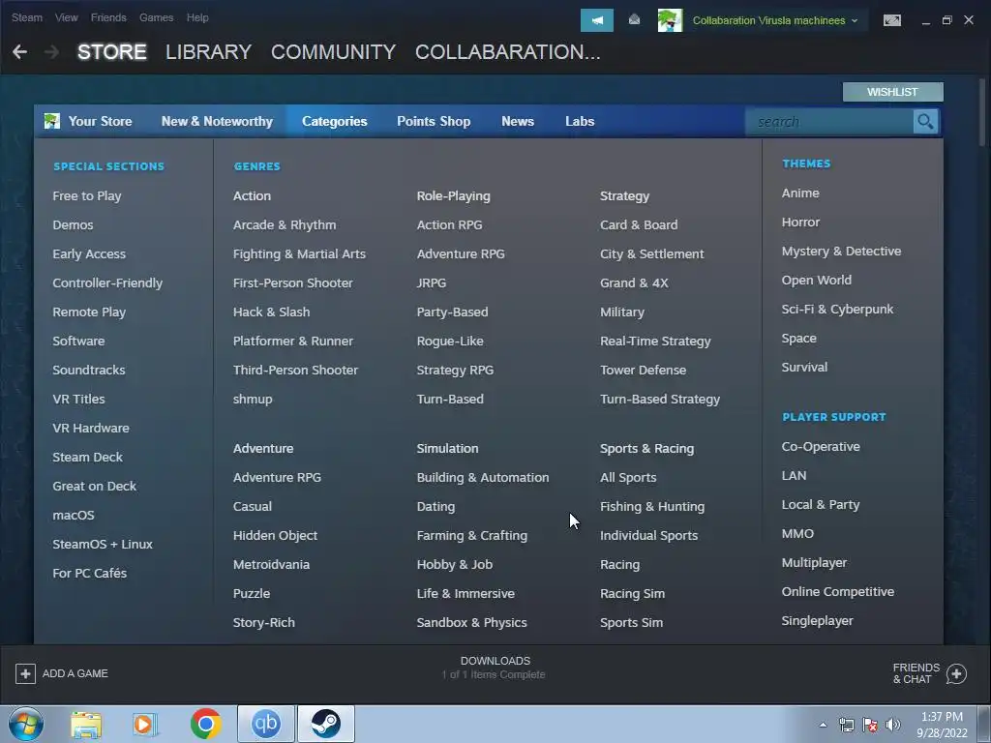The width and height of the screenshot is (991, 743).
Task: Browse the VR Hardware section
Action: (x=91, y=428)
